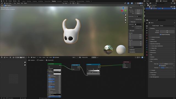This screenshot has height=99, width=176.
Task: Select material preview shading mode icon
Action: 141,3
